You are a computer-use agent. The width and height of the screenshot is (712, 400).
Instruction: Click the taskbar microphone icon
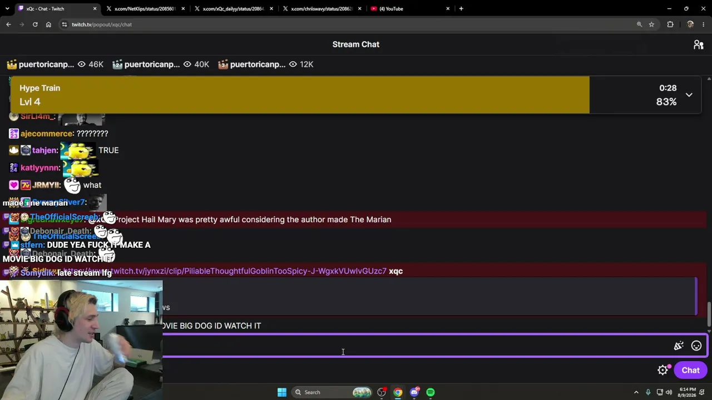pos(648,392)
